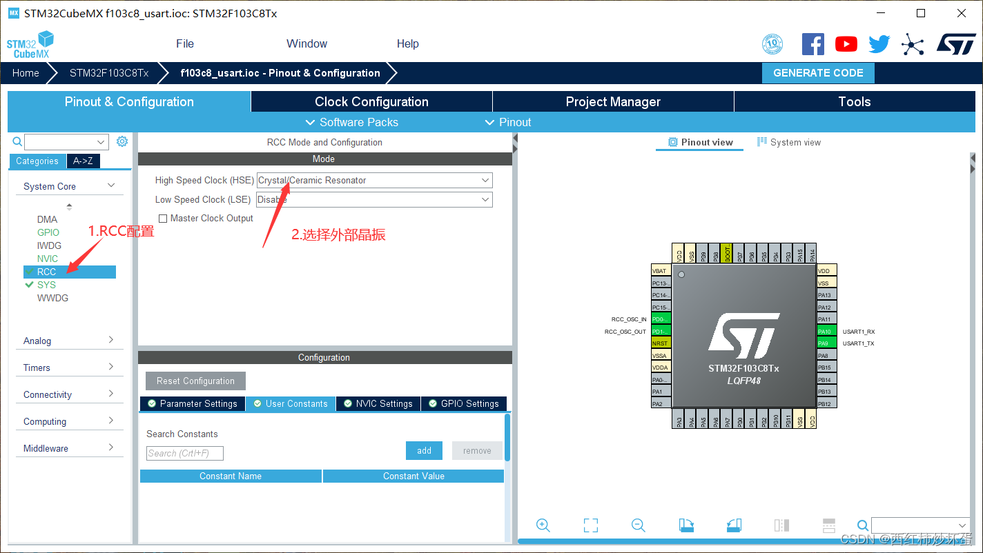Expand the Connectivity category
This screenshot has height=553, width=983.
[70, 394]
